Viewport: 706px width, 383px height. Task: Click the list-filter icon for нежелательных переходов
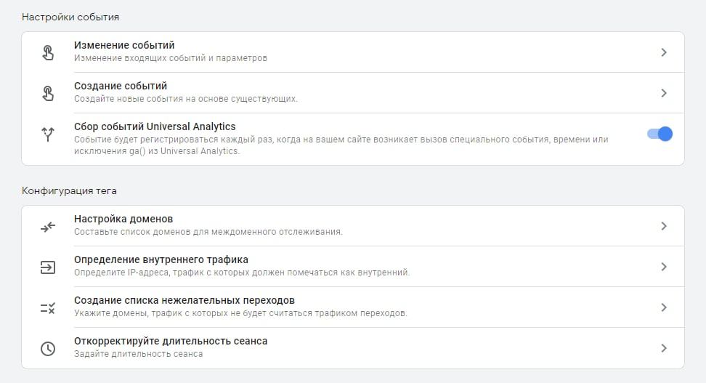coord(47,308)
